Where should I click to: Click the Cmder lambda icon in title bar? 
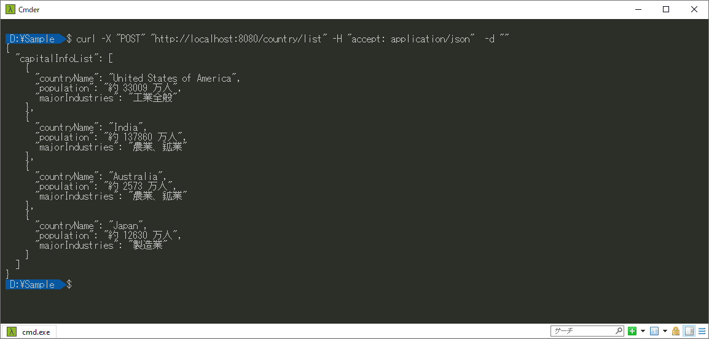(x=10, y=9)
